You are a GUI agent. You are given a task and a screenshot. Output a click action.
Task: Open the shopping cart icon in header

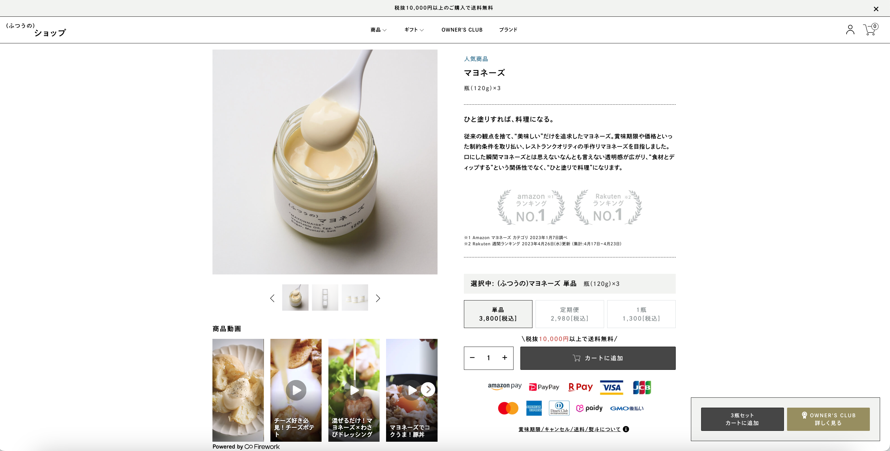[870, 30]
